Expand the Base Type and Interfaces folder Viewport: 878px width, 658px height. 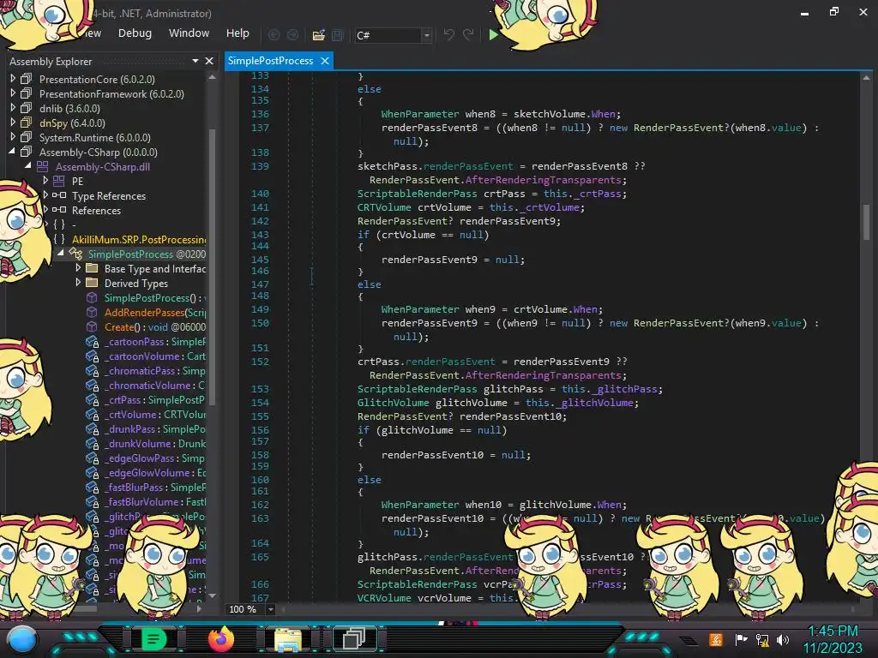(78, 268)
